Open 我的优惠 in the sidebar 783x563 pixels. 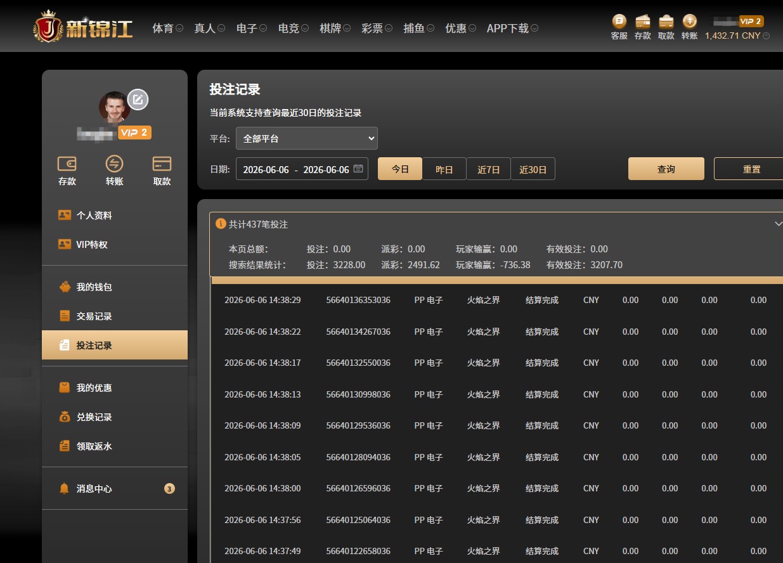pyautogui.click(x=115, y=388)
